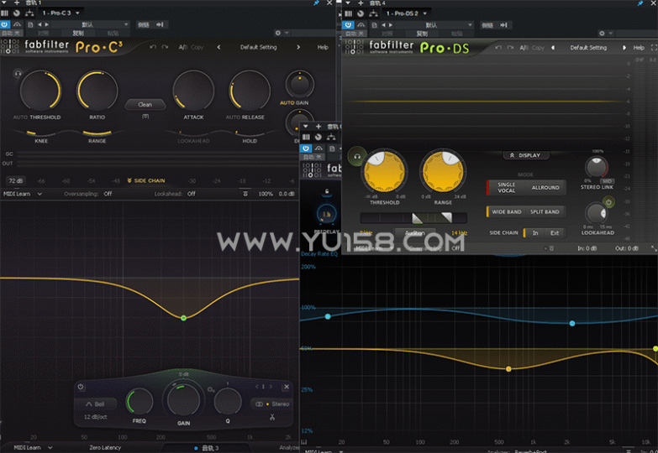Open bottom MIDI Learn dropdown in EQ

pyautogui.click(x=33, y=448)
